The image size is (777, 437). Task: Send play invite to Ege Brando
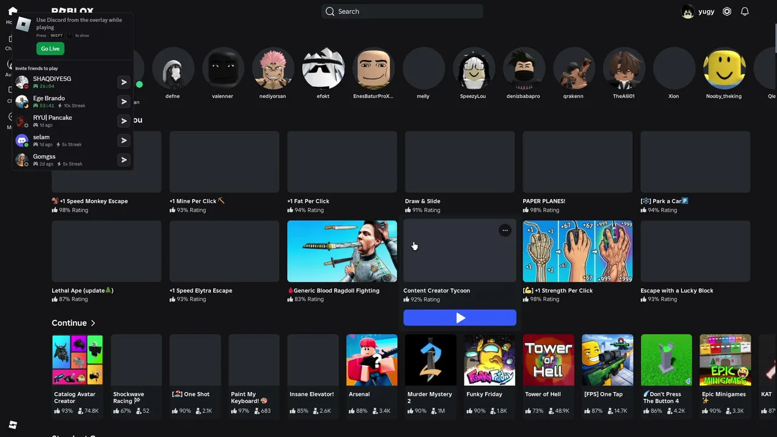pos(124,101)
